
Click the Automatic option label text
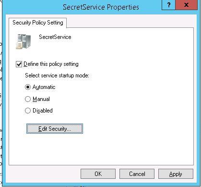(x=44, y=87)
